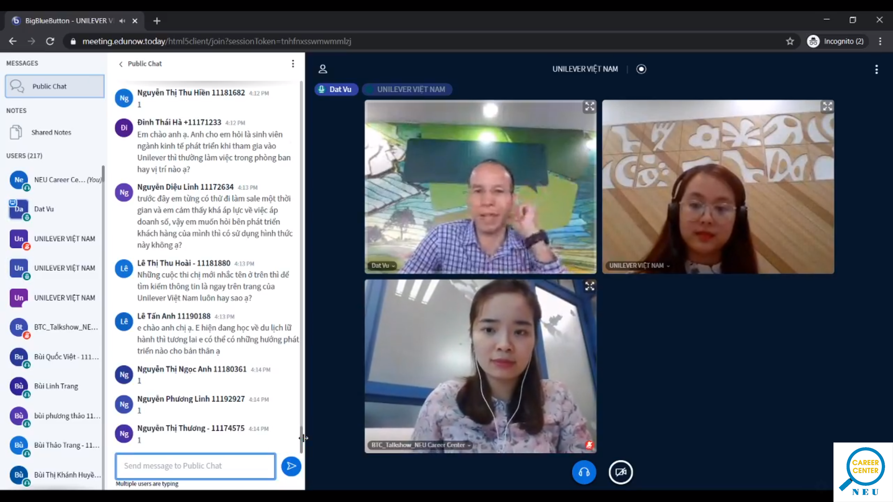Open chat options three-dot menu
Image resolution: width=893 pixels, height=502 pixels.
click(x=293, y=64)
